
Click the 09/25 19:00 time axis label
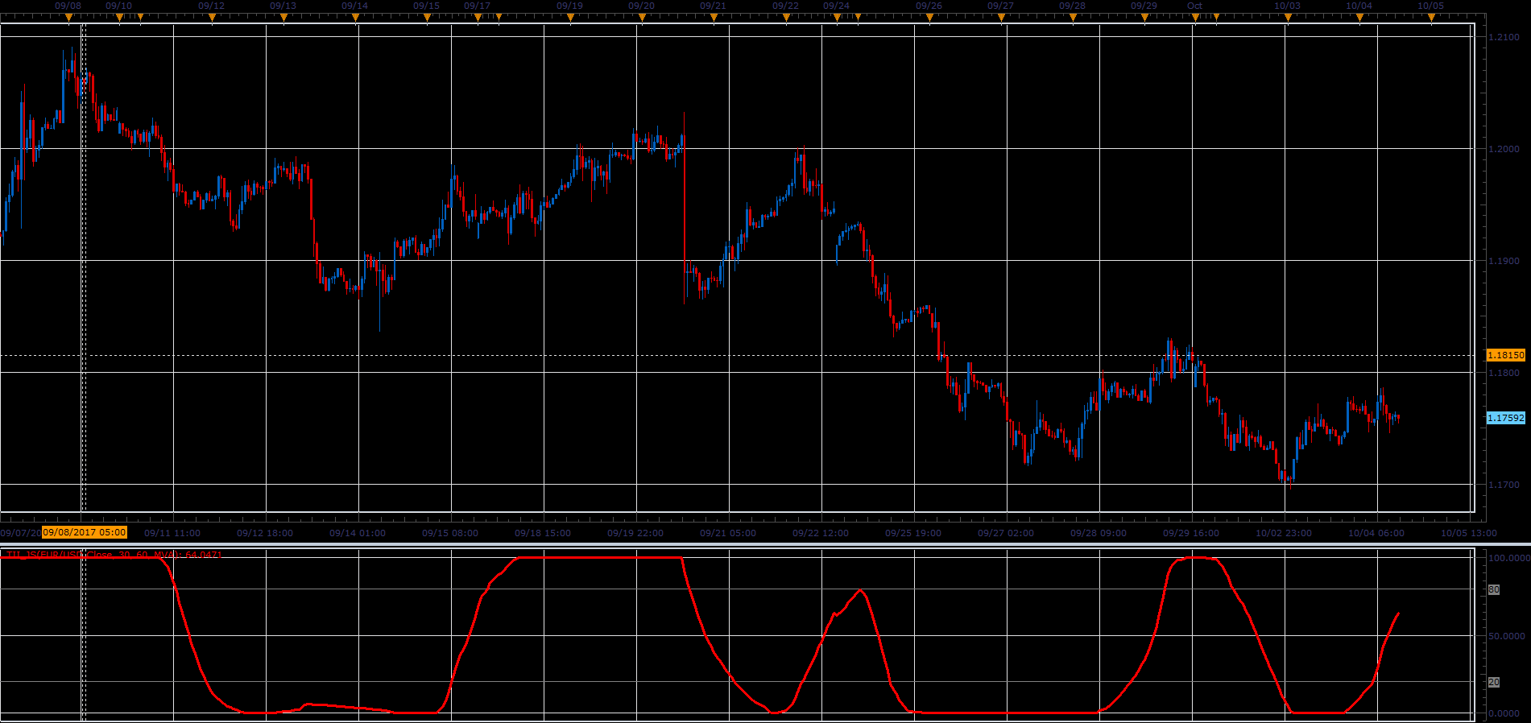(913, 533)
